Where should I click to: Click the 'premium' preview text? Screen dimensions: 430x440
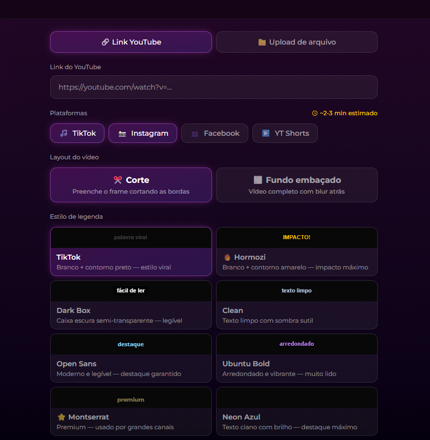pyautogui.click(x=131, y=400)
